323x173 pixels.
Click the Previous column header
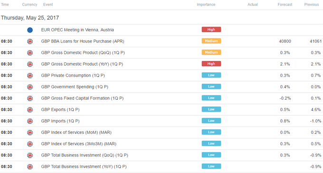(312, 5)
